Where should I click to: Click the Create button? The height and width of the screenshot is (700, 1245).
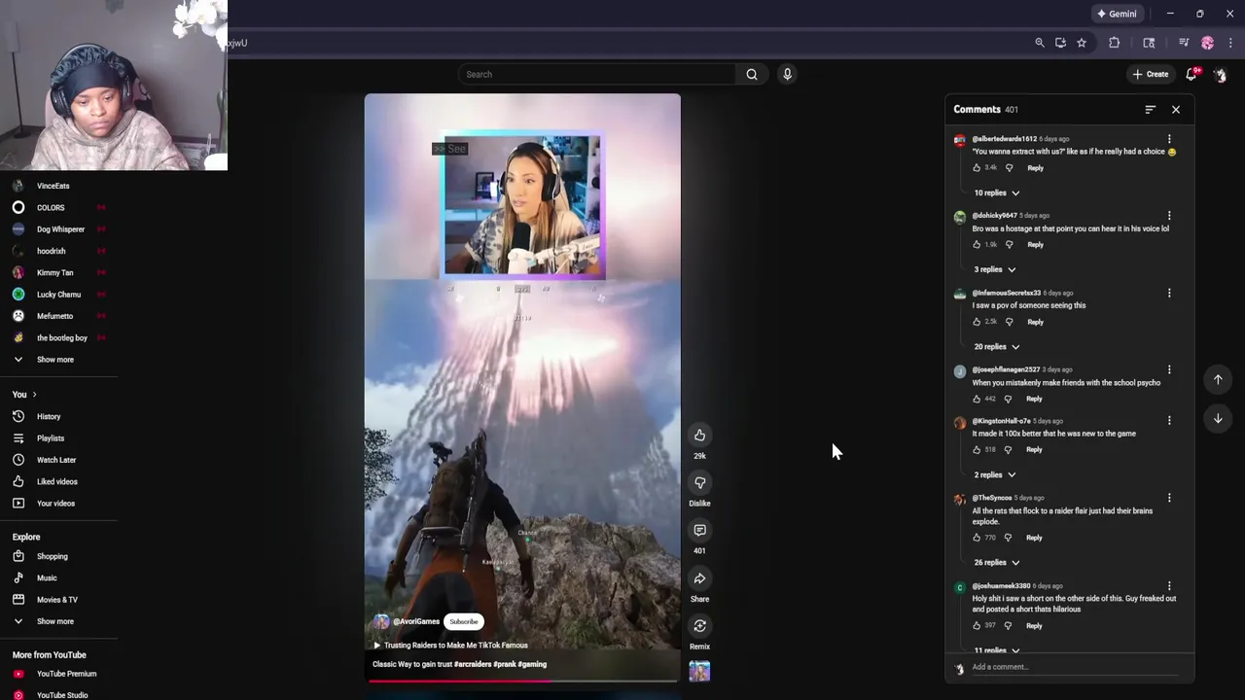click(x=1151, y=74)
